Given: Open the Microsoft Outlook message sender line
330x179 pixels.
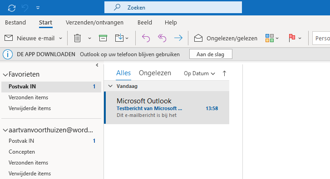Looking at the screenshot, I should [x=144, y=101].
